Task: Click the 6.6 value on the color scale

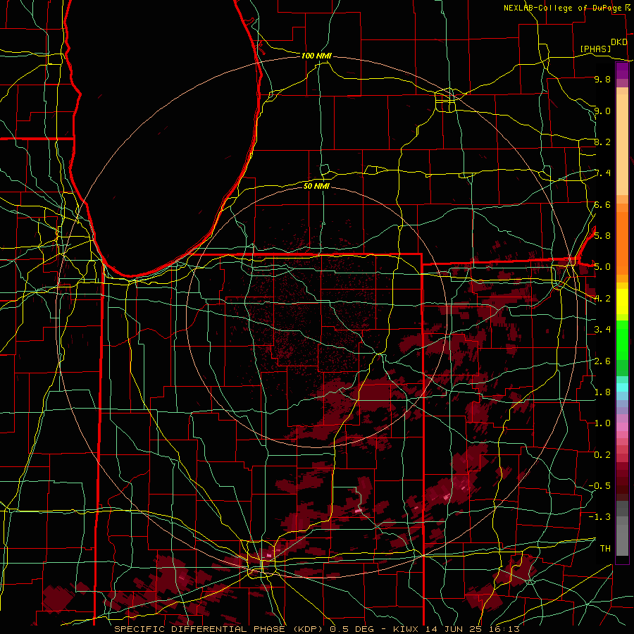Action: pos(602,204)
